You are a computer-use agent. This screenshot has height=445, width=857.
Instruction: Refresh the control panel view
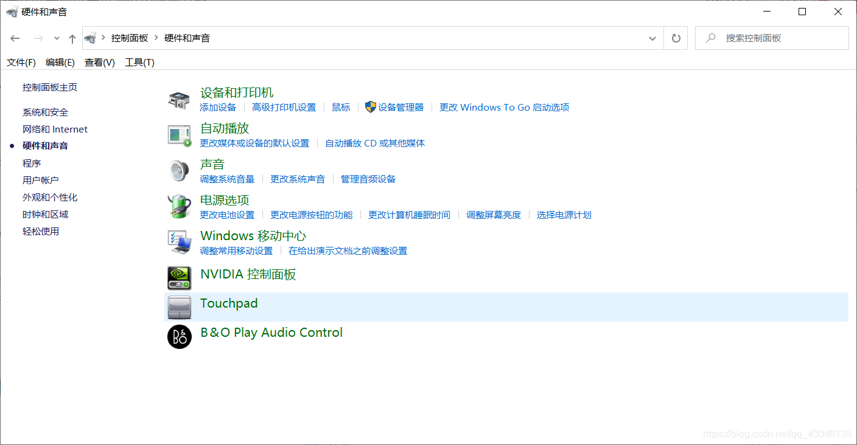pos(676,38)
